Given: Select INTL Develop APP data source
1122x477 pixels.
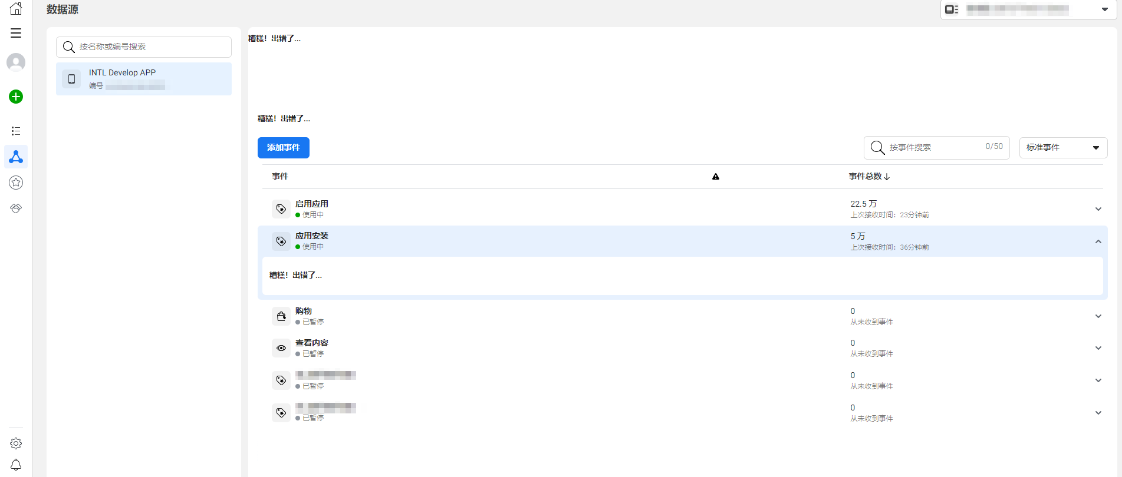Looking at the screenshot, I should (x=144, y=79).
